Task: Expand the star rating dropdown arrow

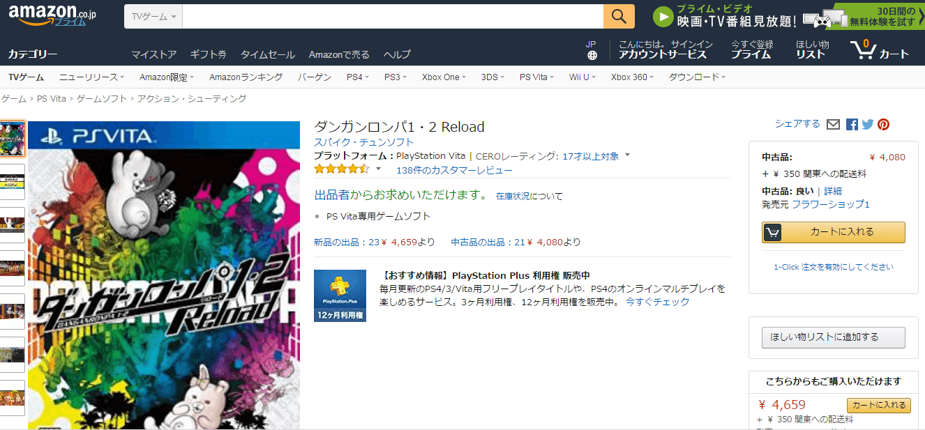Action: (x=379, y=169)
